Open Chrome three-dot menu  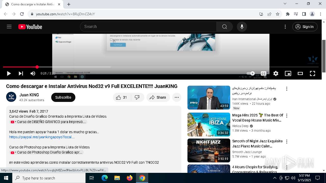320,14
